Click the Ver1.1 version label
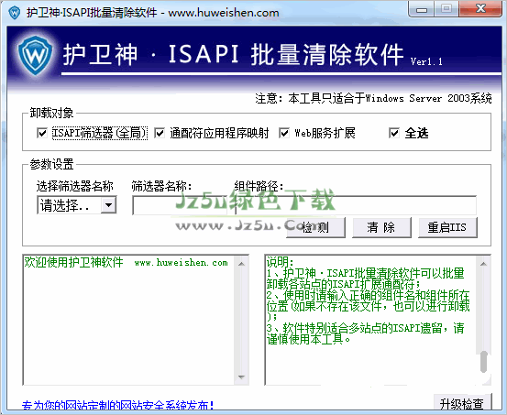 pos(426,61)
